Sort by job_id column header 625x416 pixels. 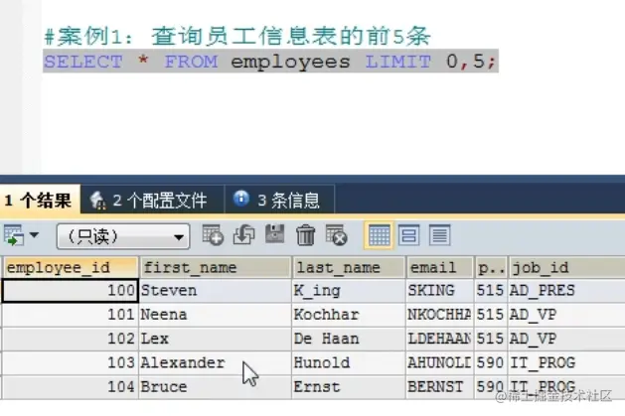pos(566,267)
